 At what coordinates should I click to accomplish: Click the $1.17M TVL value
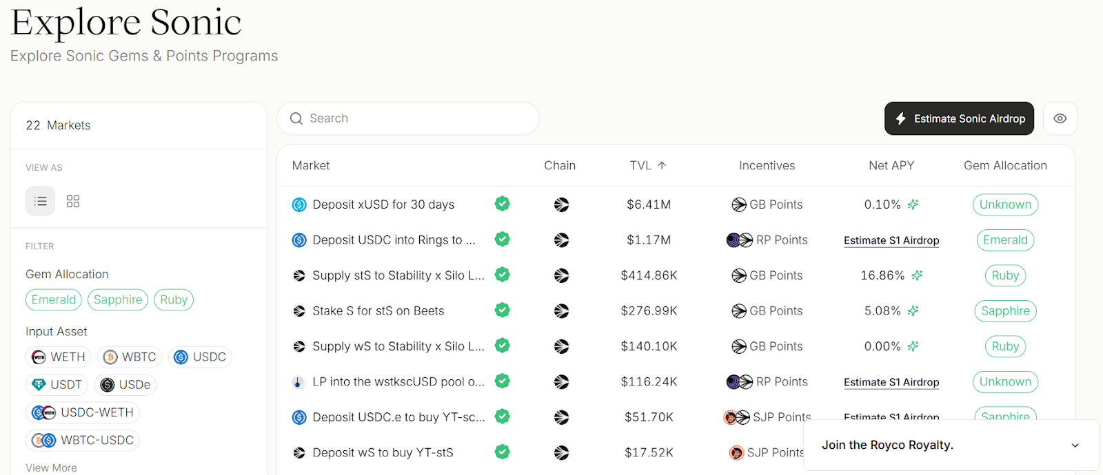pyautogui.click(x=649, y=240)
